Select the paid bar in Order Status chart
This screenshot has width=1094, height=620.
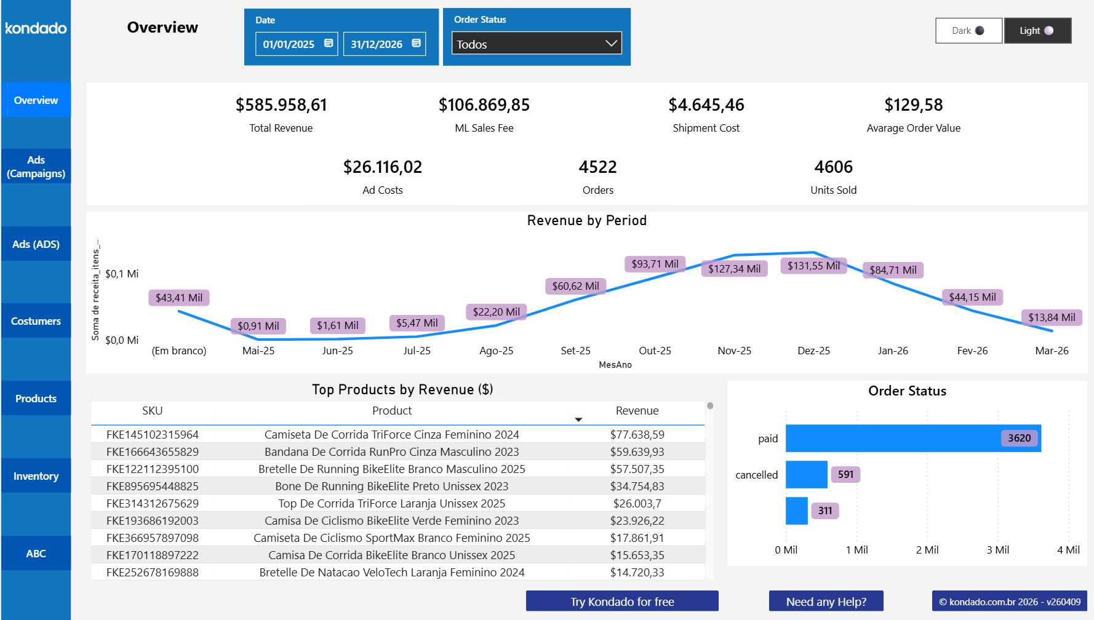[x=892, y=438]
